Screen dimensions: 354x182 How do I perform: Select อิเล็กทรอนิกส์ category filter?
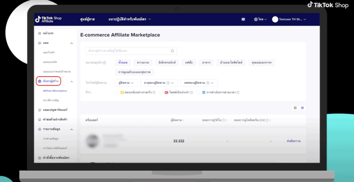point(167,63)
